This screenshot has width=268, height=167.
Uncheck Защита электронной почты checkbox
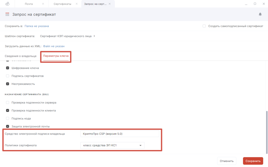point(8,126)
